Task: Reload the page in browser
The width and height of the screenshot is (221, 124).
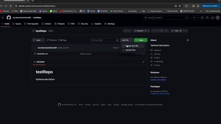Action: coord(11,6)
